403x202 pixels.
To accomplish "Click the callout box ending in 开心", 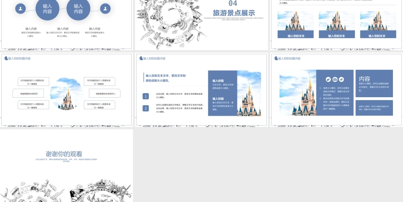I will tap(105, 94).
